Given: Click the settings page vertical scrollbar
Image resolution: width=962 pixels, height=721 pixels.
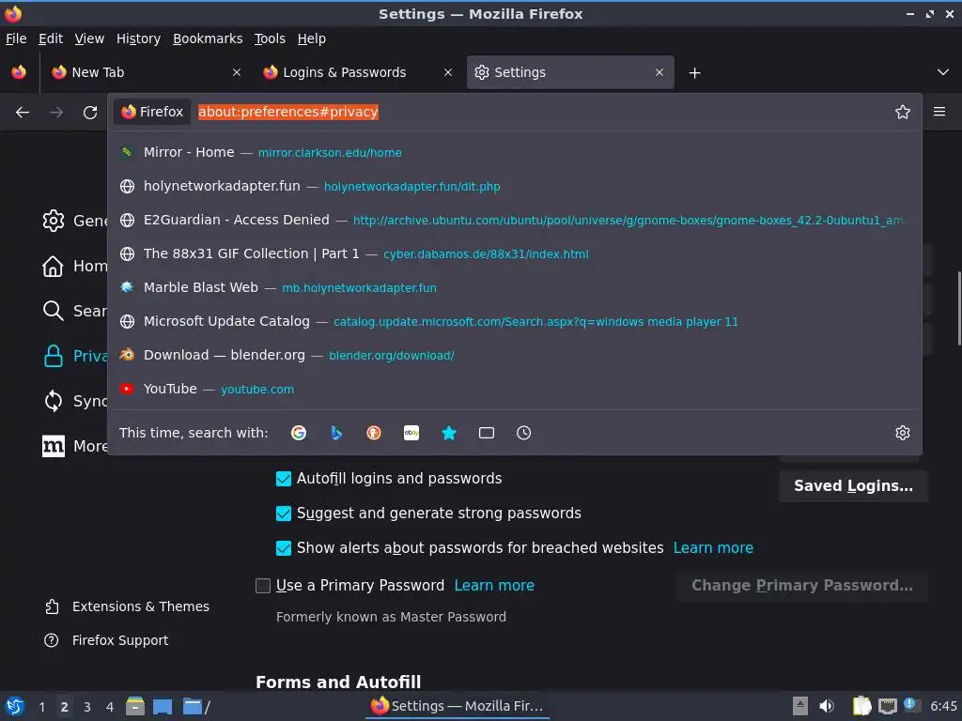Looking at the screenshot, I should coord(959,308).
